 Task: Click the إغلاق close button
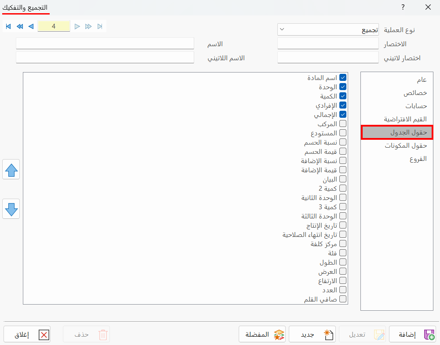coord(27,334)
